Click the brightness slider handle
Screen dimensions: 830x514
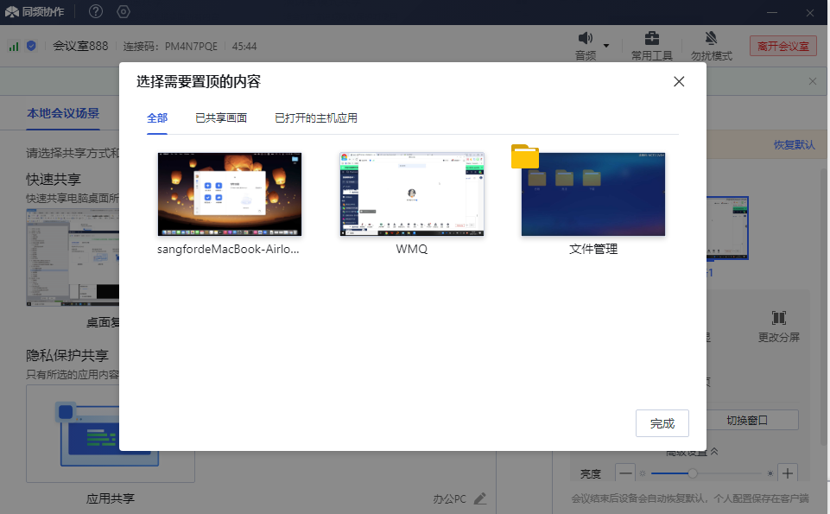[692, 473]
